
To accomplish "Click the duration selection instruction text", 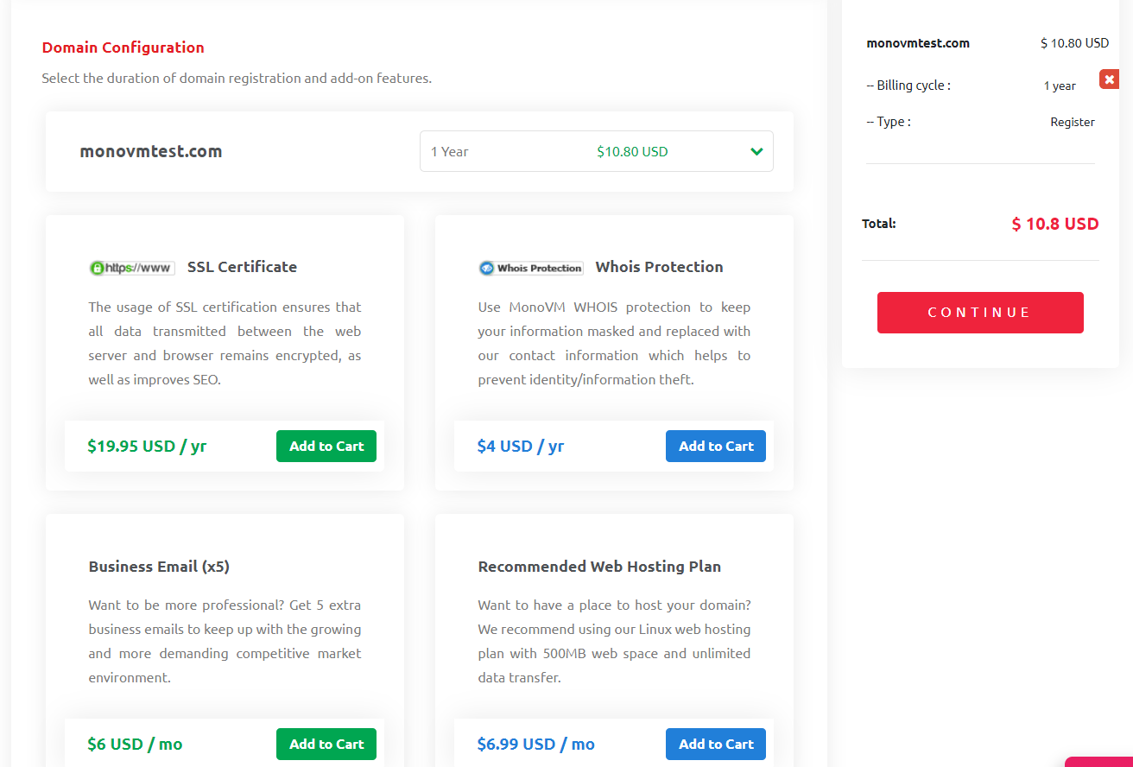I will click(x=237, y=78).
